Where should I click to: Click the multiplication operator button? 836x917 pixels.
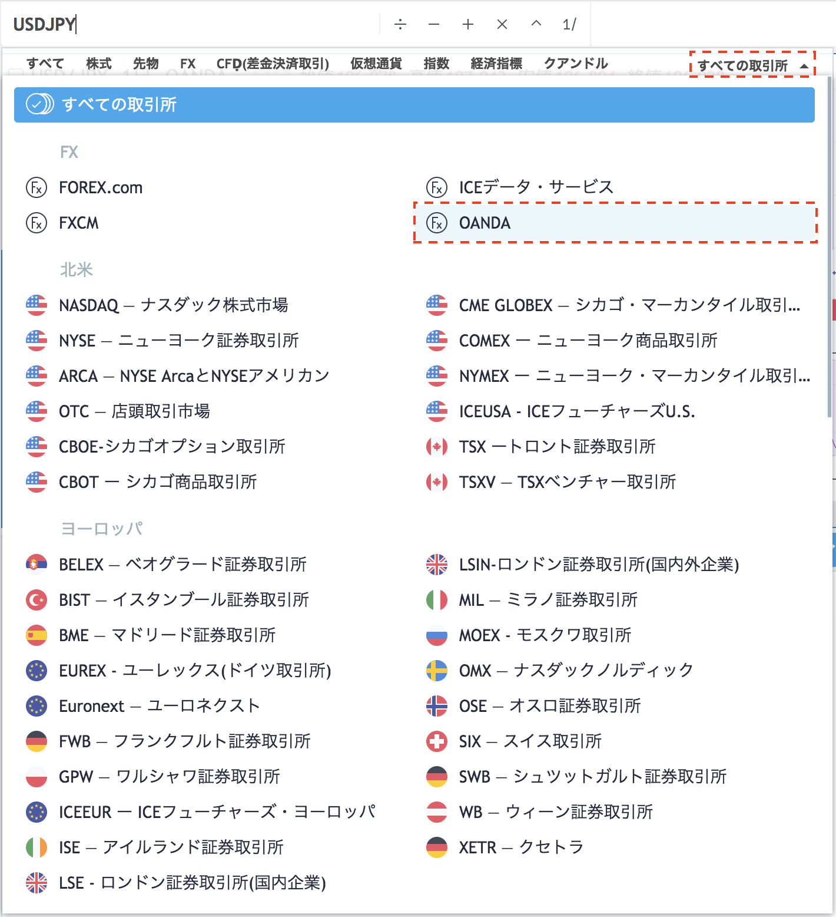(502, 24)
